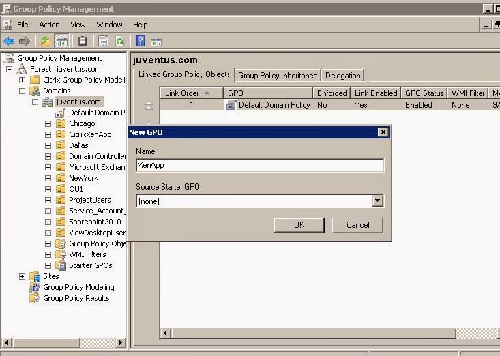Click the clipboard icon in toolbar
Viewport: 500px width, 356px height.
coord(83,41)
